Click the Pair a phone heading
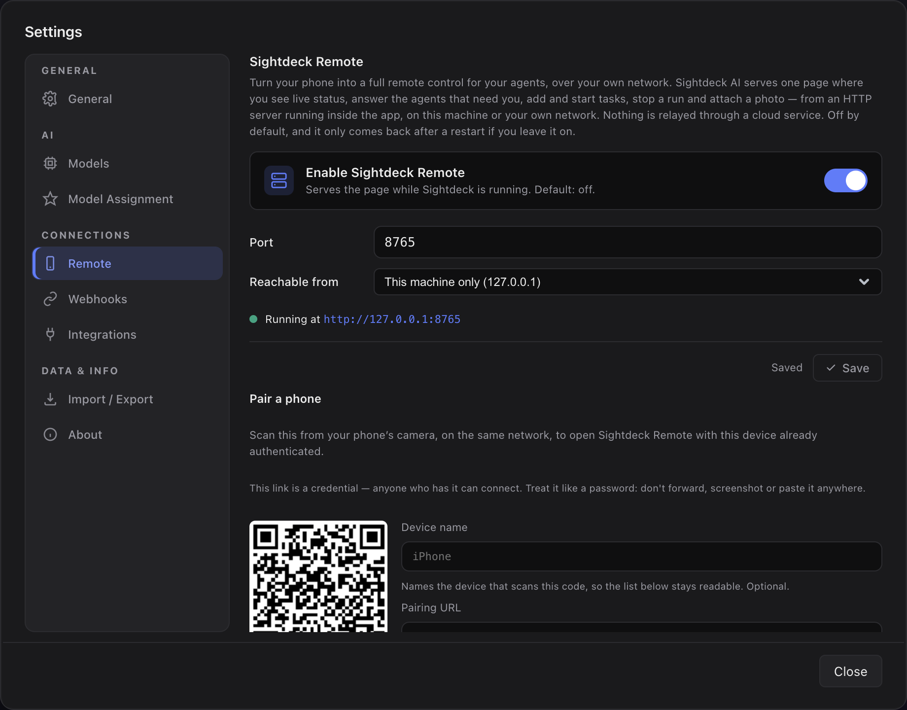The width and height of the screenshot is (907, 710). (x=285, y=398)
